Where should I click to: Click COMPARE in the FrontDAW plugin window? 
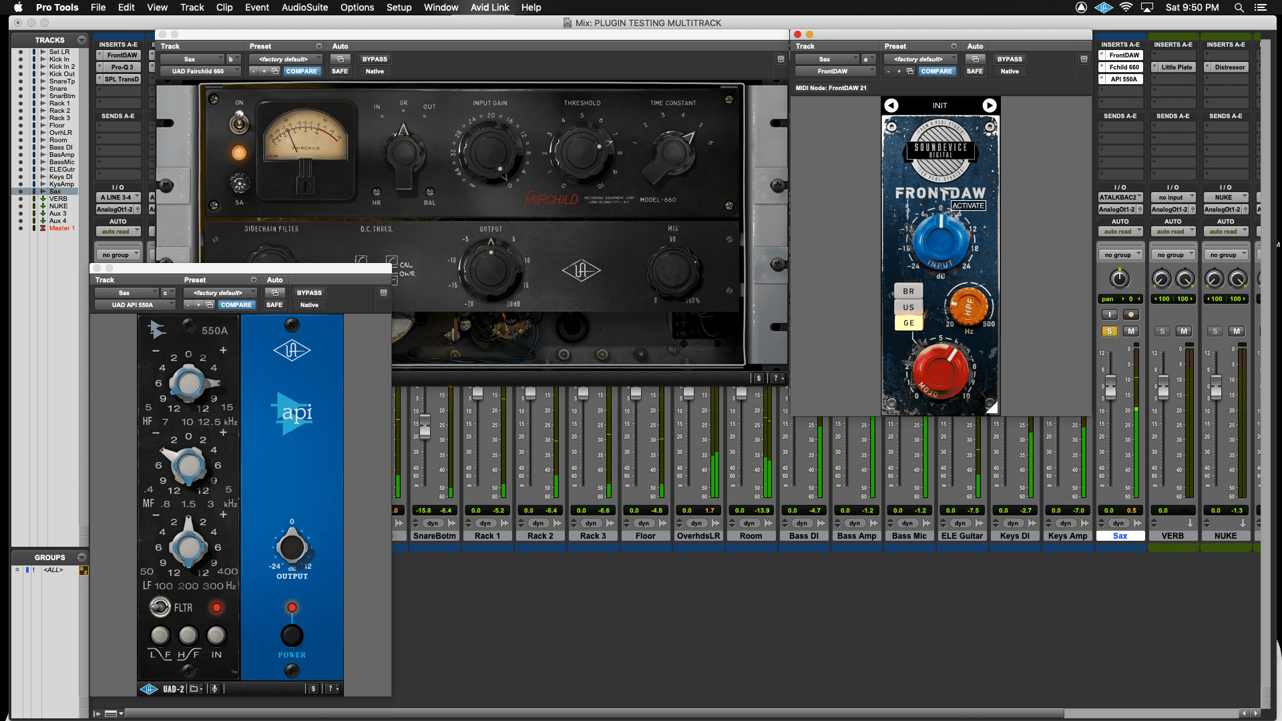point(937,71)
